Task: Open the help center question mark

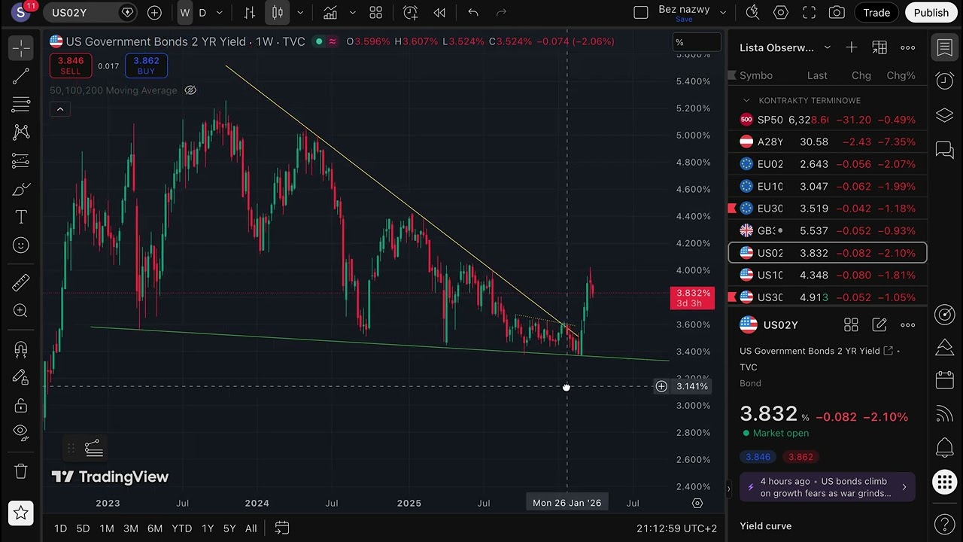Action: [945, 523]
